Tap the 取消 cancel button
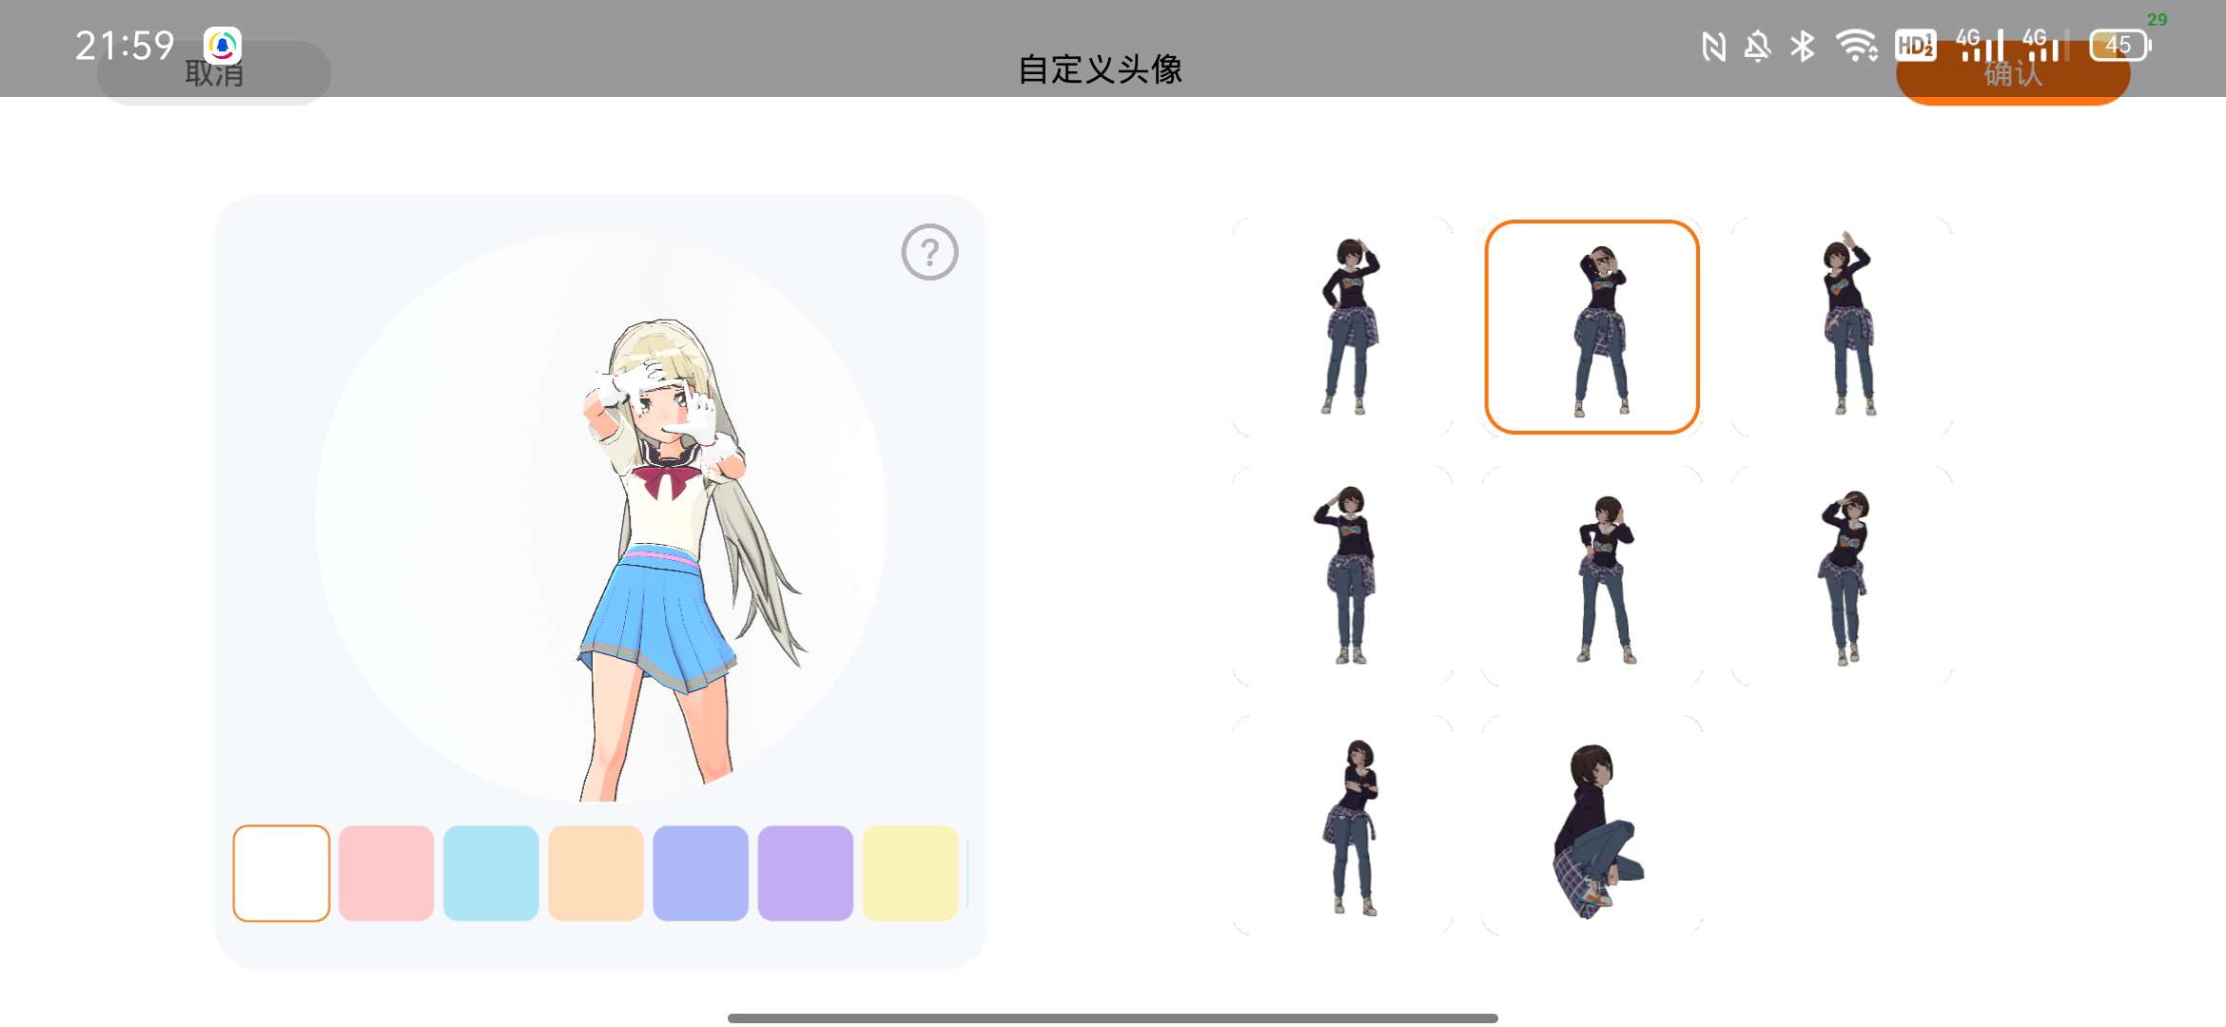The width and height of the screenshot is (2226, 1027). [214, 72]
